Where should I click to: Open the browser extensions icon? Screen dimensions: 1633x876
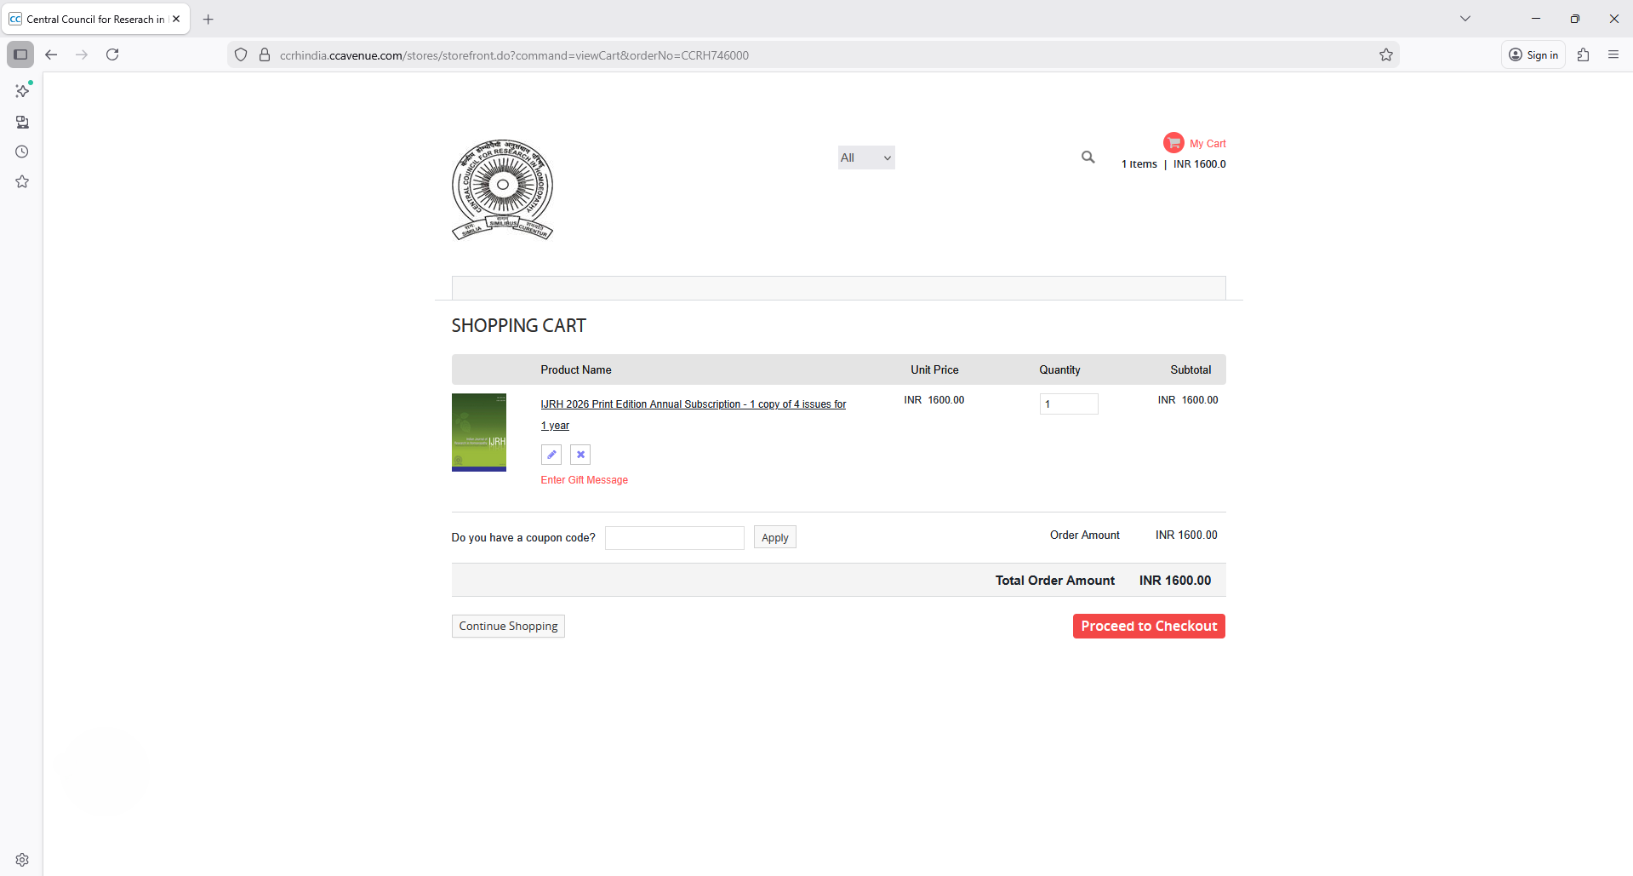click(x=1583, y=55)
